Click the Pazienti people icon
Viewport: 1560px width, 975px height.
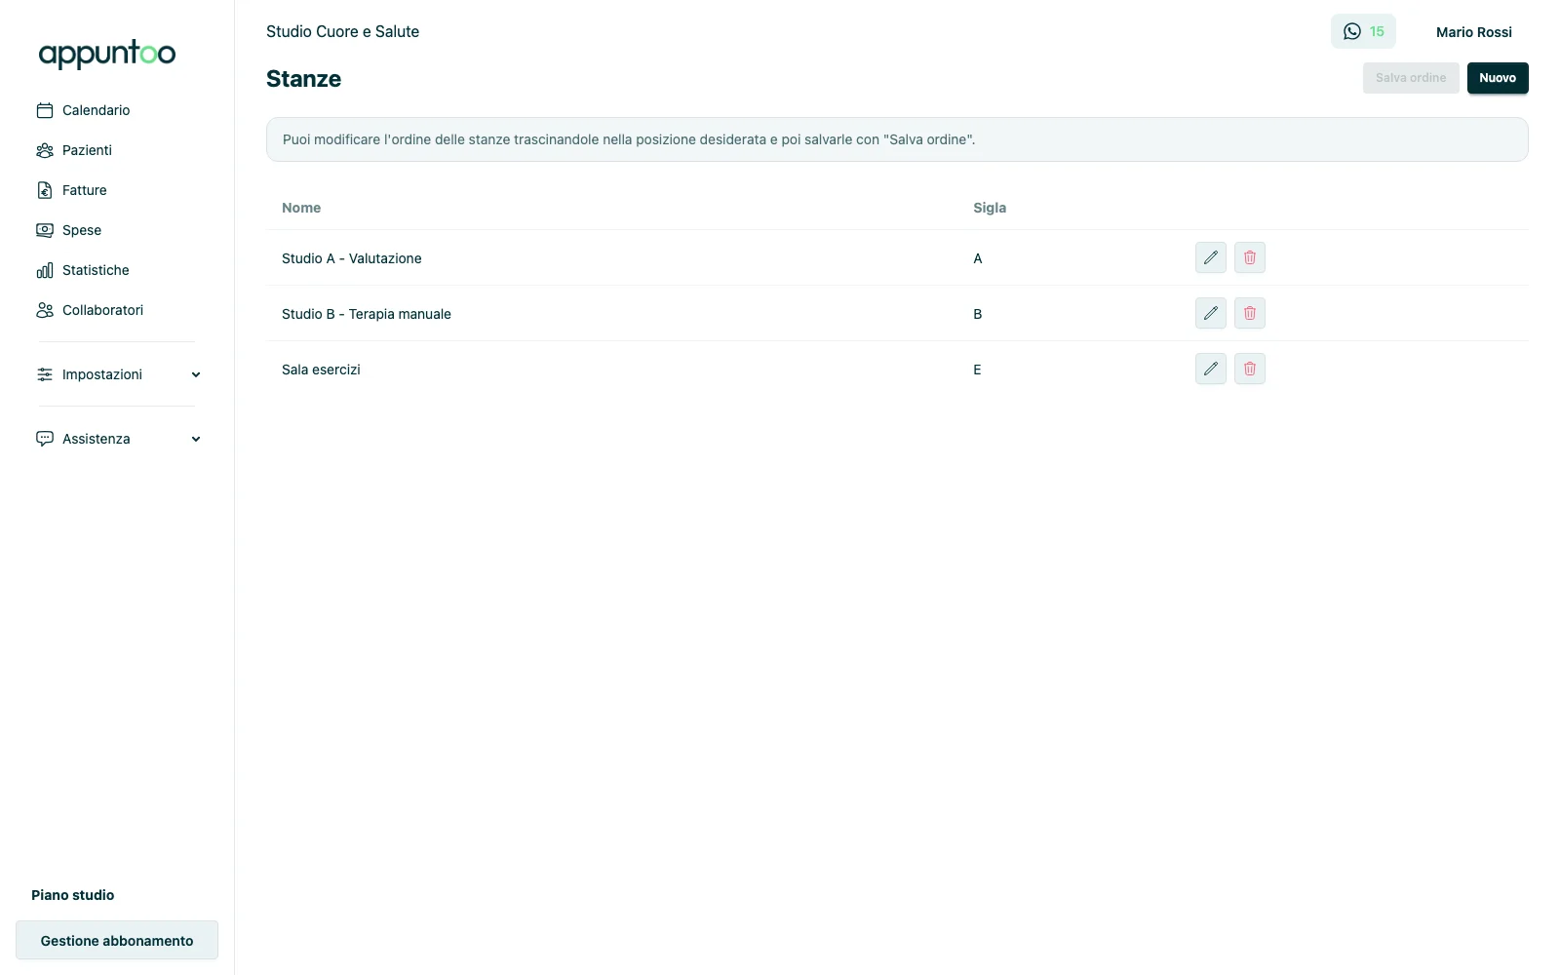click(45, 150)
